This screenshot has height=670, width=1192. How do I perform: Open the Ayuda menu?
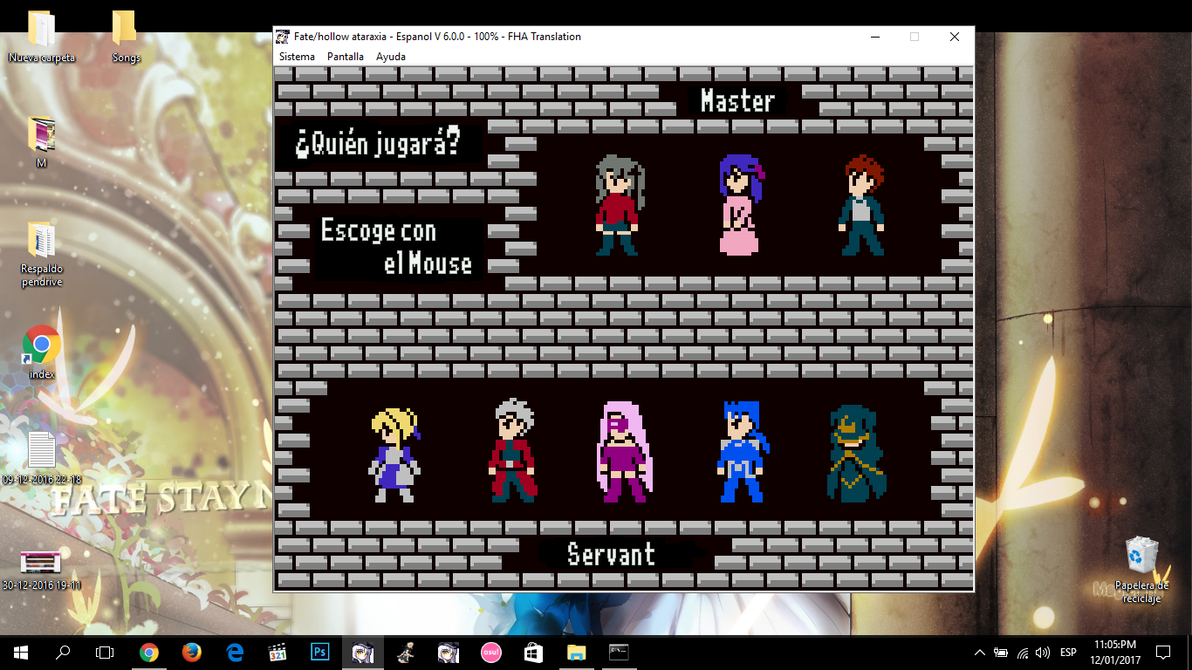point(391,57)
